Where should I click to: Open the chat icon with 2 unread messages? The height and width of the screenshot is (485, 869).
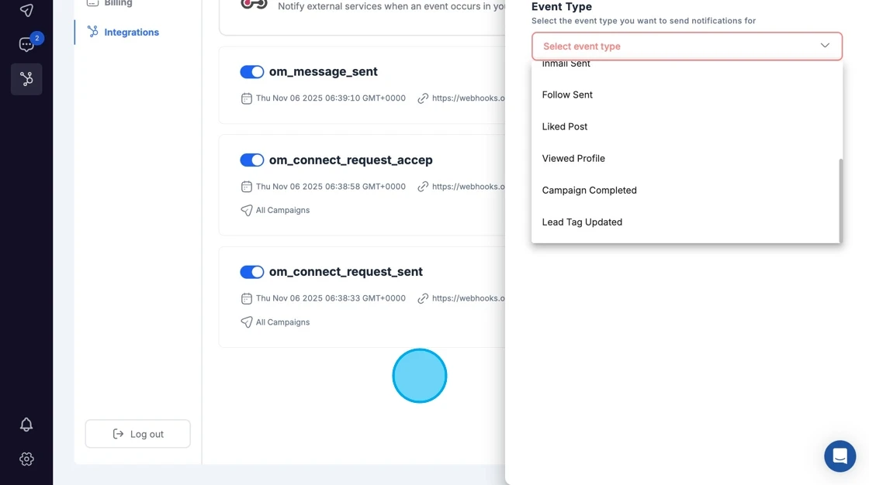[x=26, y=44]
